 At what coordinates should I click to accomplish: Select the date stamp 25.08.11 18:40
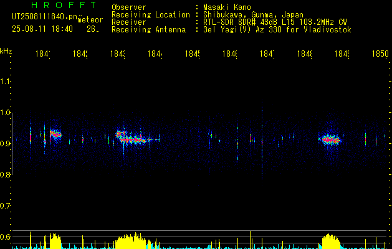42,29
